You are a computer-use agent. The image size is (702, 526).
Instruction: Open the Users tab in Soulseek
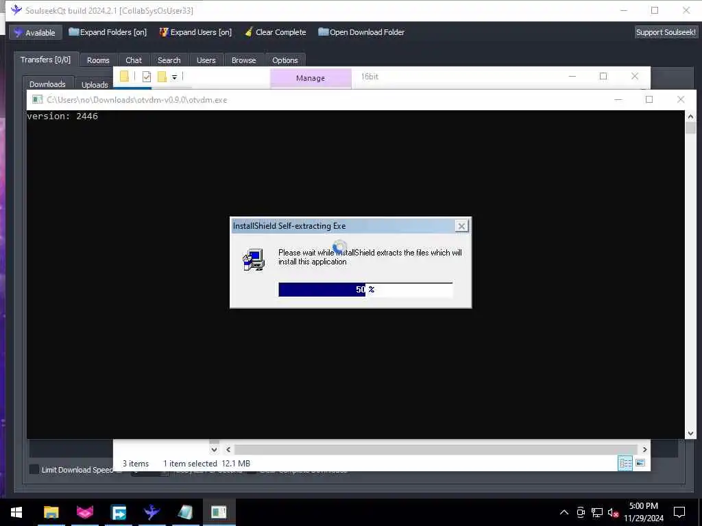click(x=206, y=60)
